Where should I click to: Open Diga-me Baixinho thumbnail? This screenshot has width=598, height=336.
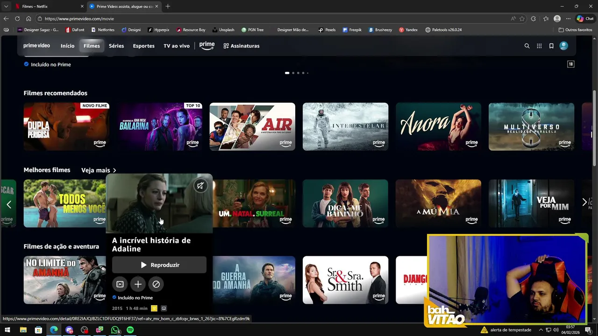pyautogui.click(x=345, y=203)
